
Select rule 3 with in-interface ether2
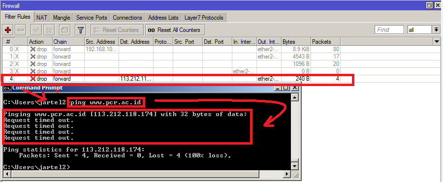[171, 71]
